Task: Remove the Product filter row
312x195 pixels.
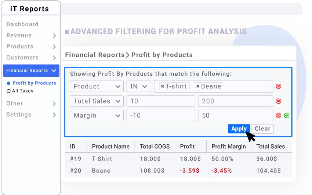Action: [x=278, y=86]
